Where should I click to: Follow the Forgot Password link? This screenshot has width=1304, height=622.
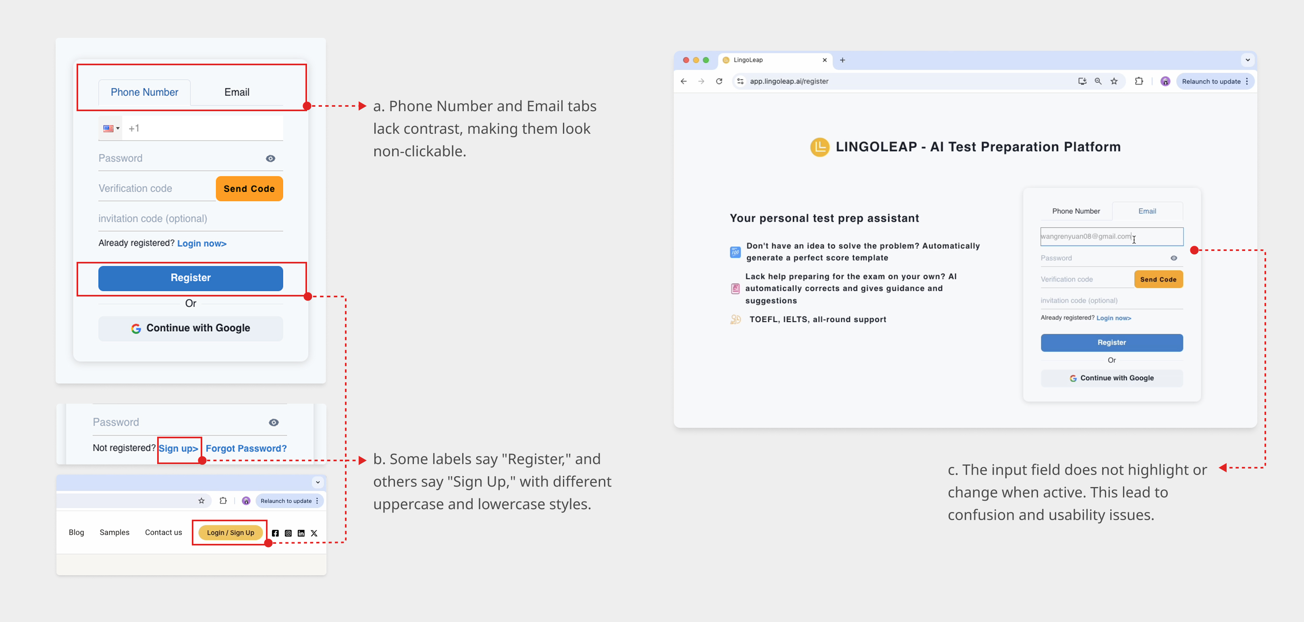(x=246, y=448)
